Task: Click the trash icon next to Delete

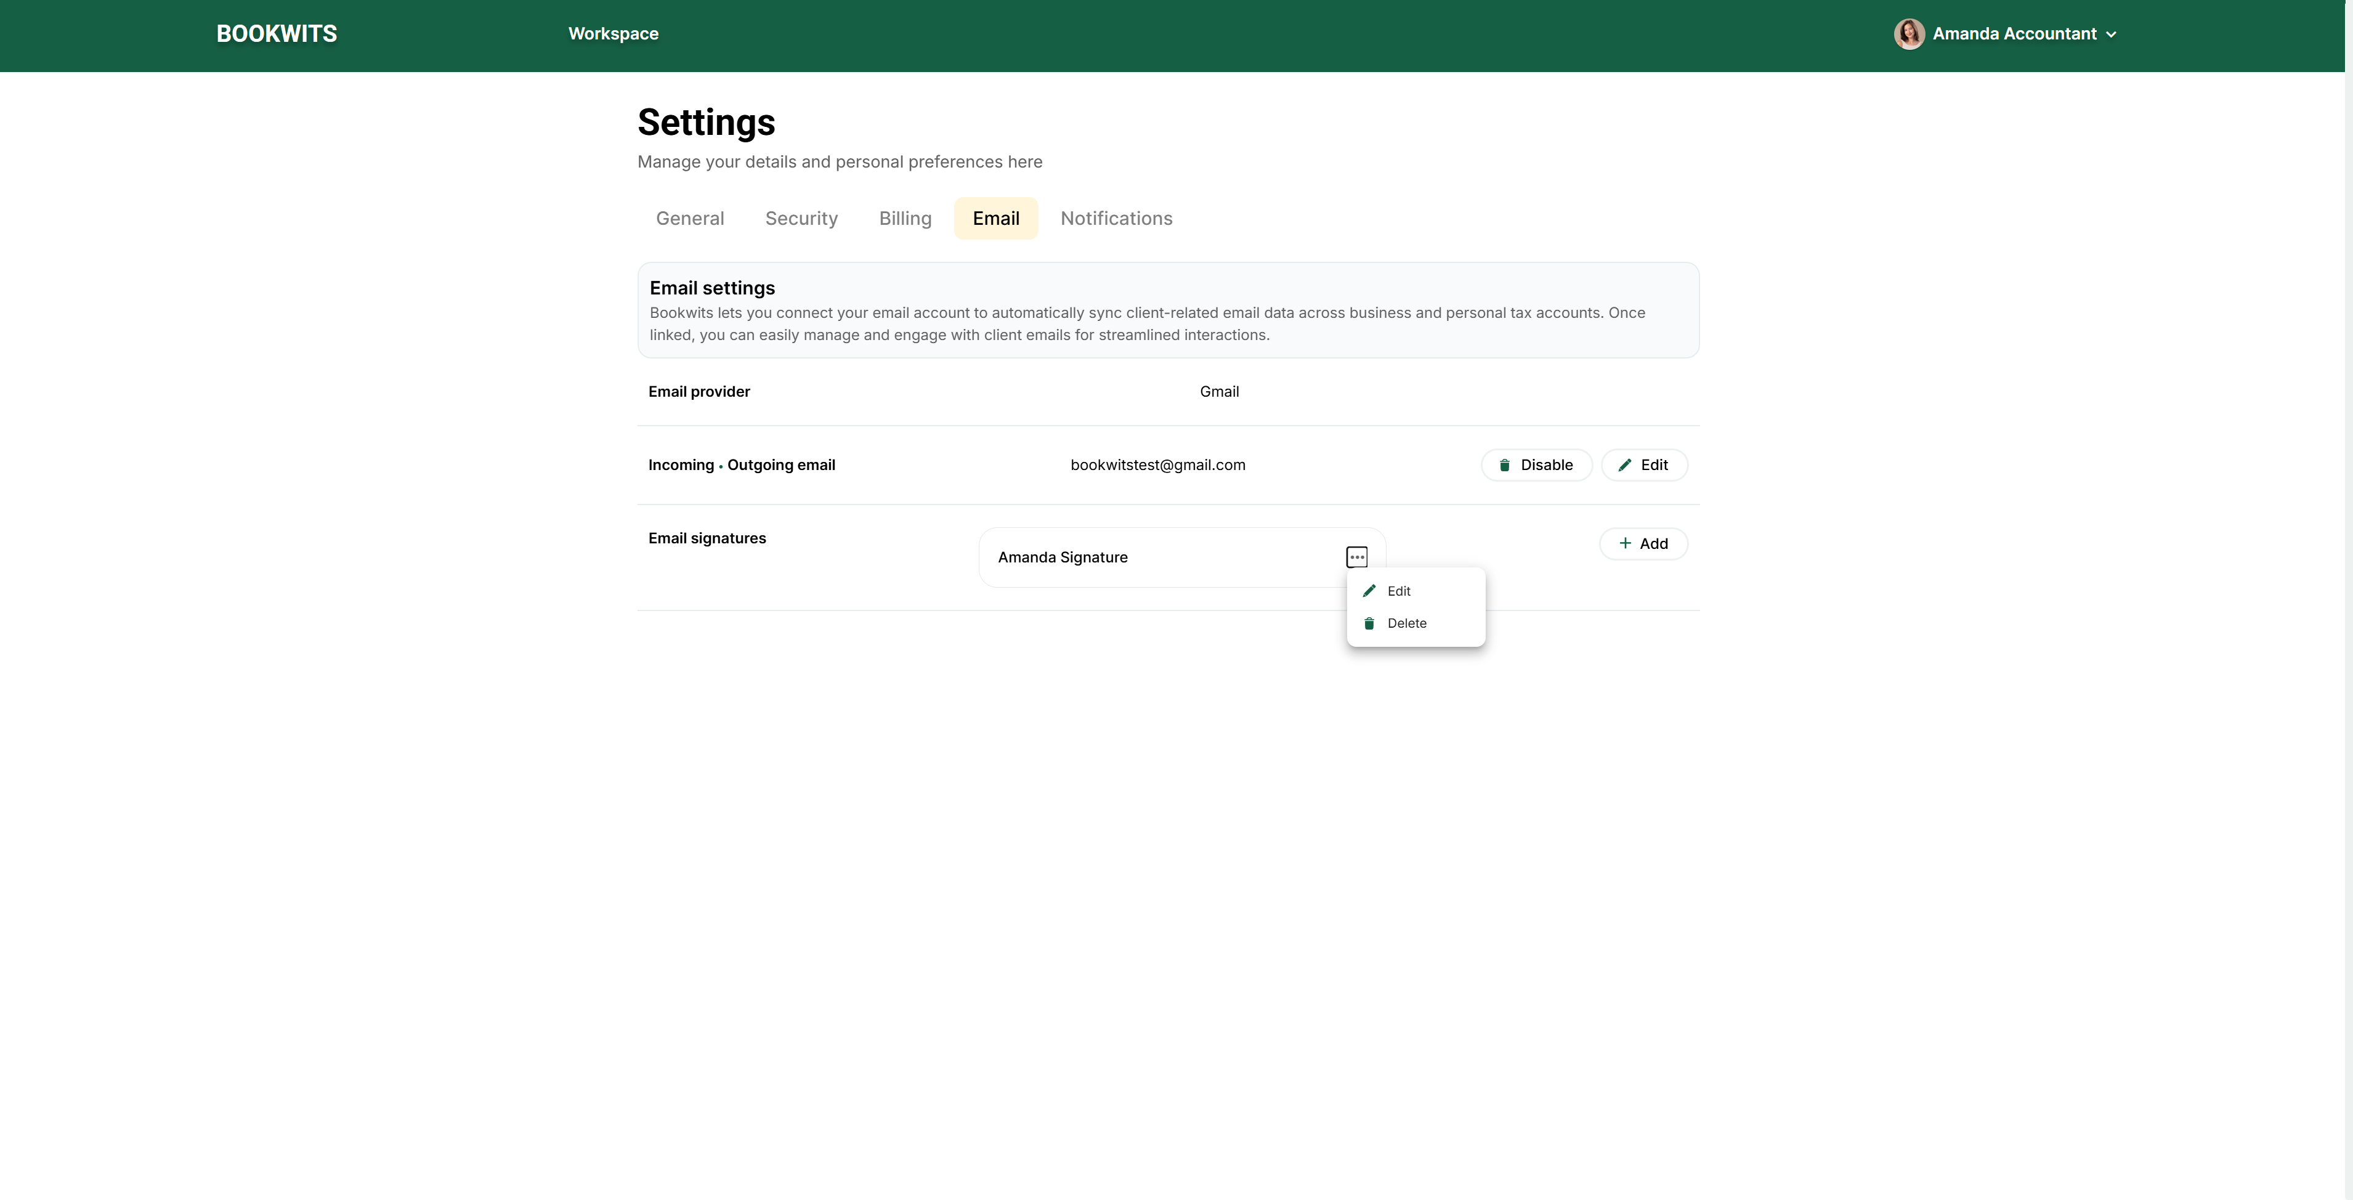Action: click(x=1368, y=623)
